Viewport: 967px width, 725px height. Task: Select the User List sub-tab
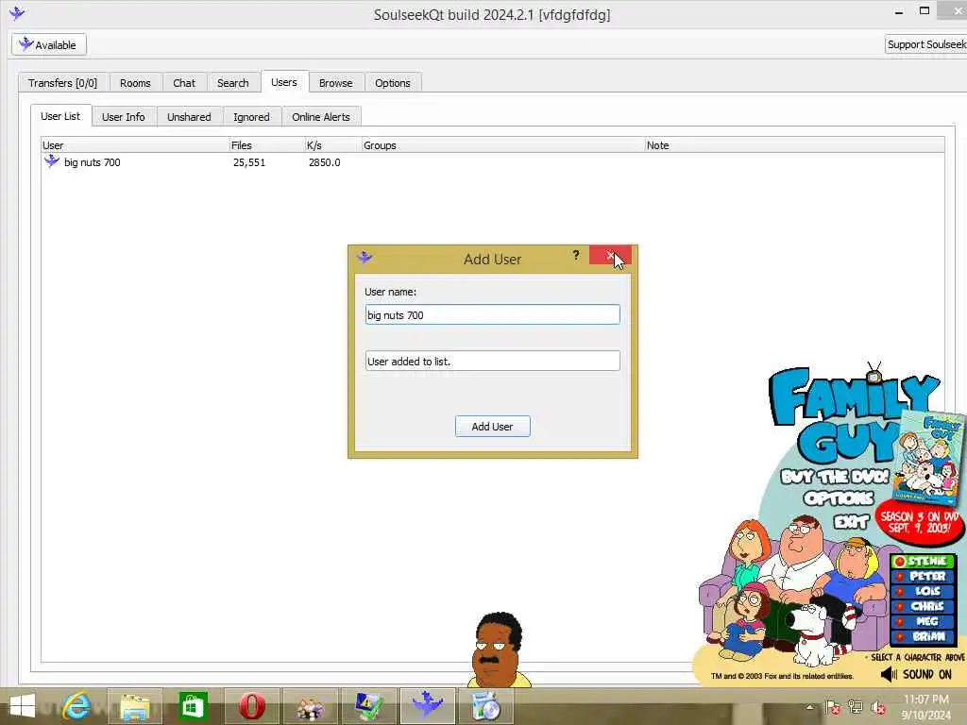click(x=60, y=116)
